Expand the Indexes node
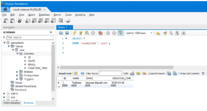Screen dimensions: 207x111 click(17, 72)
